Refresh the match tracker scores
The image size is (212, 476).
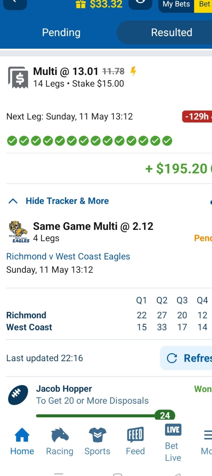186,358
